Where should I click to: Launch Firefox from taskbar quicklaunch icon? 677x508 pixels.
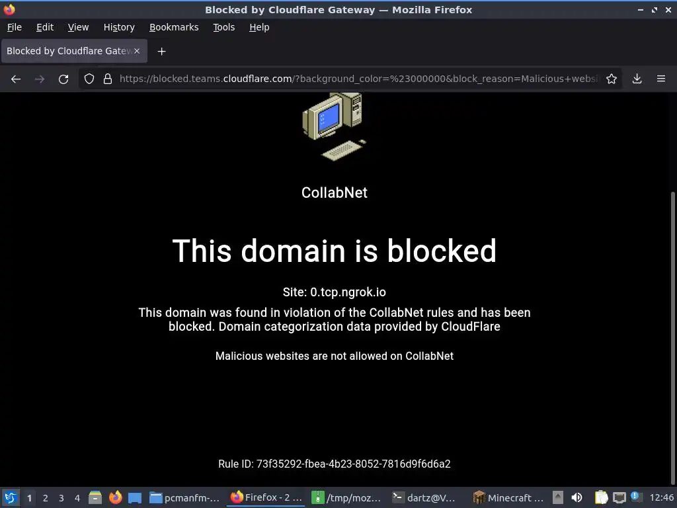[115, 497]
